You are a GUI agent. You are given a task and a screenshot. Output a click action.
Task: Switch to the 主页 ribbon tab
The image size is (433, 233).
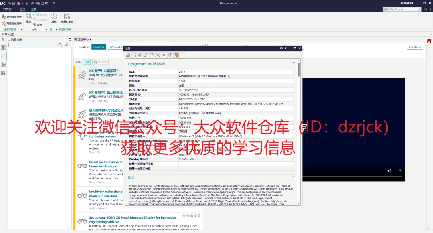[x=22, y=9]
